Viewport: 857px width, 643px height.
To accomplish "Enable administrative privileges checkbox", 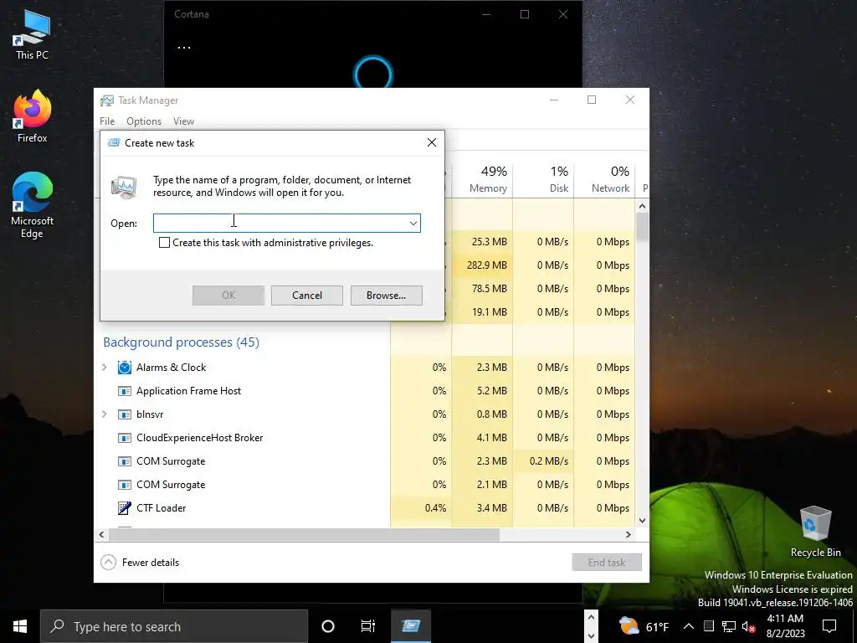I will click(164, 242).
